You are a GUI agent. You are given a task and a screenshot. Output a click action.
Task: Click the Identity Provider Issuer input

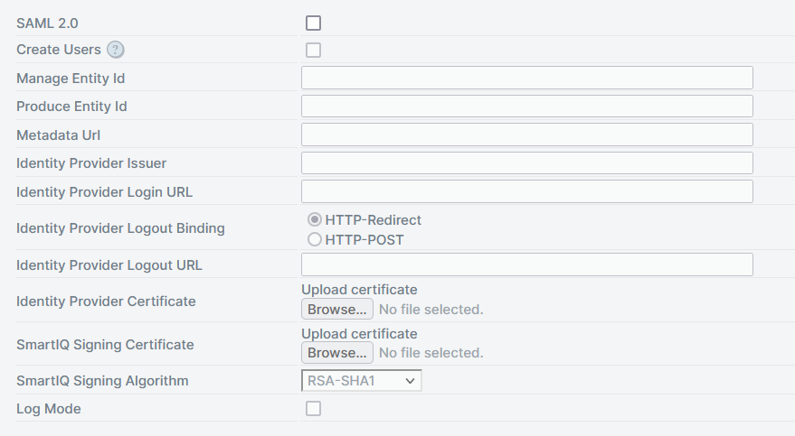pyautogui.click(x=527, y=162)
